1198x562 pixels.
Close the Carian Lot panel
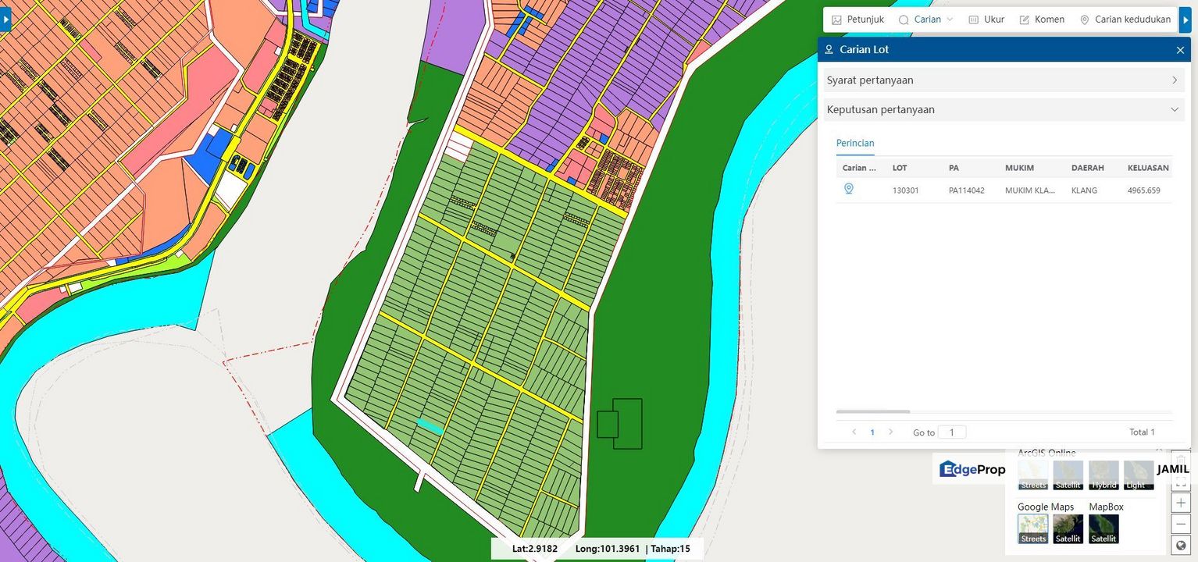click(x=1180, y=50)
